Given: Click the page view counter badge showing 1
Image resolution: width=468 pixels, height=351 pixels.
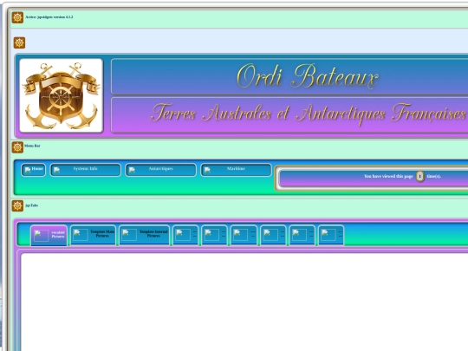Looking at the screenshot, I should point(420,177).
